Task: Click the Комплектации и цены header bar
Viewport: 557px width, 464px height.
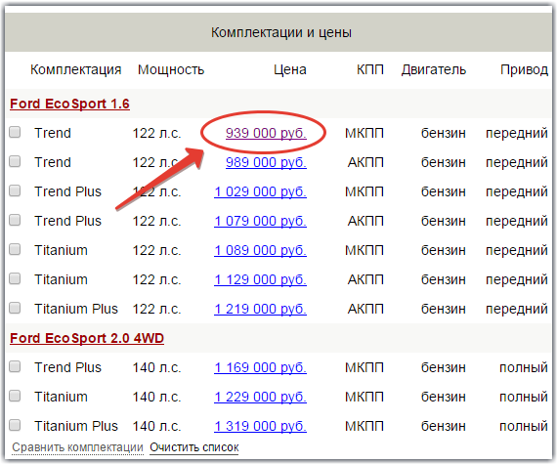Action: (x=278, y=32)
